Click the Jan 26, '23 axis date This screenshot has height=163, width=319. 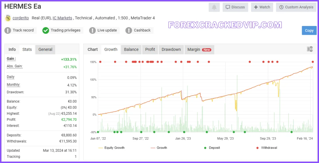coord(183,138)
